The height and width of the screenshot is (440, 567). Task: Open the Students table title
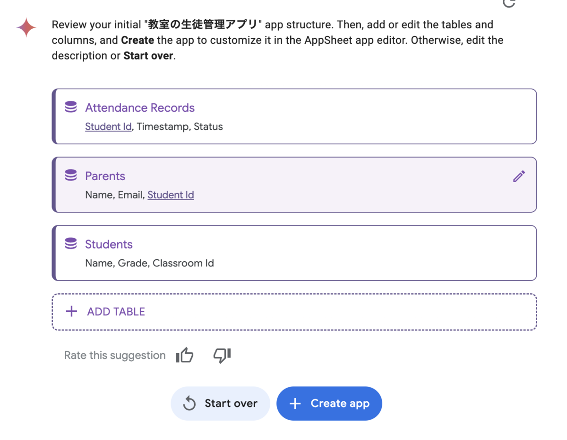(109, 244)
